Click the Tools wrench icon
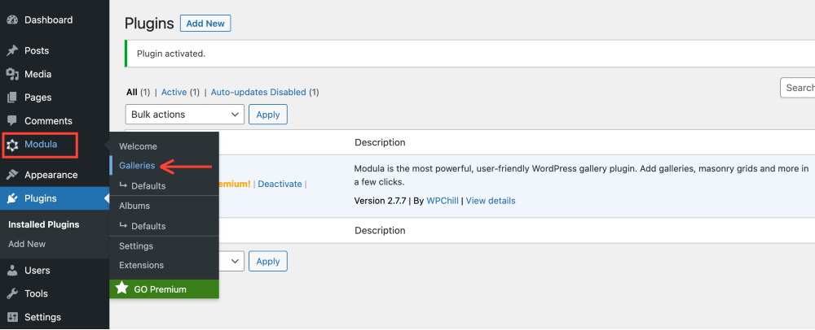This screenshot has height=330, width=815. click(12, 293)
